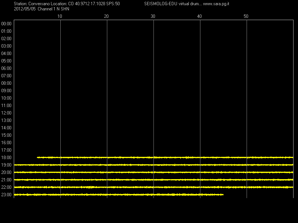Click the 02:00 hour label

[6, 39]
